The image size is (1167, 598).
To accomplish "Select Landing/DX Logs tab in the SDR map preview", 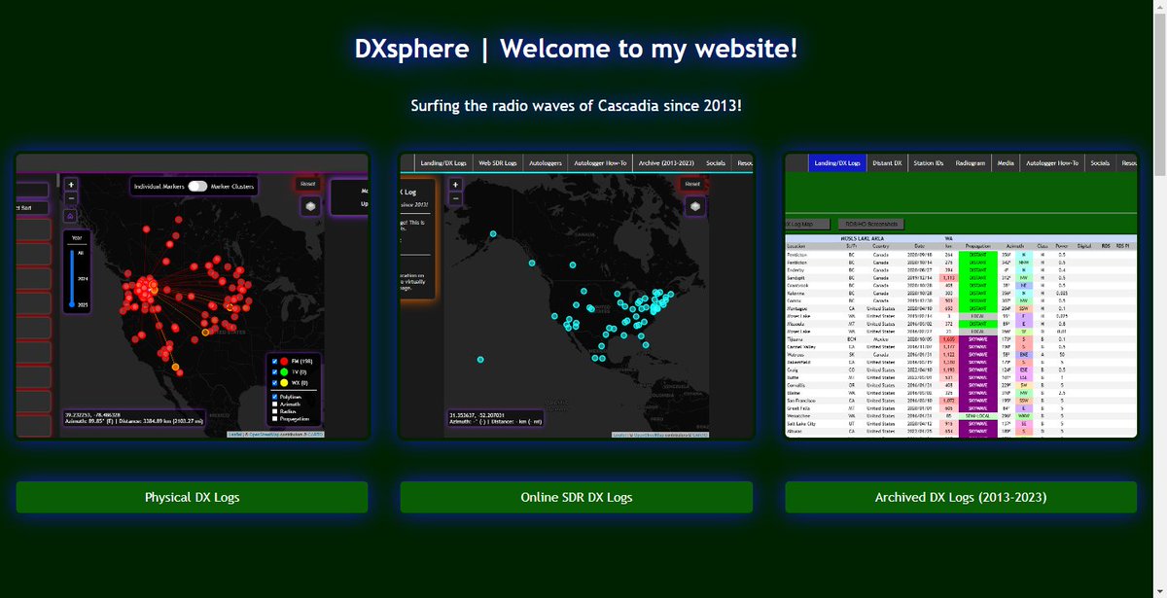I will point(443,162).
